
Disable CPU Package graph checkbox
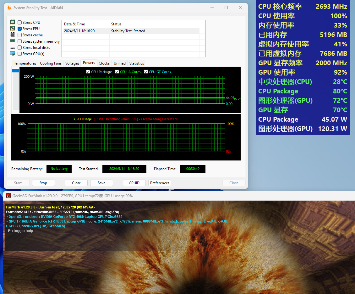[x=88, y=72]
